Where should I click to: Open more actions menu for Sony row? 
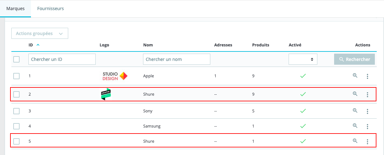pos(367,111)
